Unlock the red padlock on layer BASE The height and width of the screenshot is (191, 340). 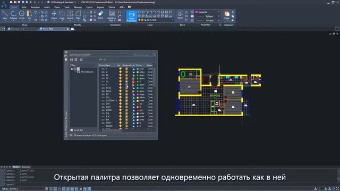(133, 91)
